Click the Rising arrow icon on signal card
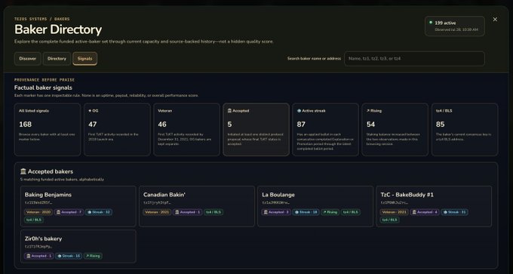513x274 pixels. [367, 111]
